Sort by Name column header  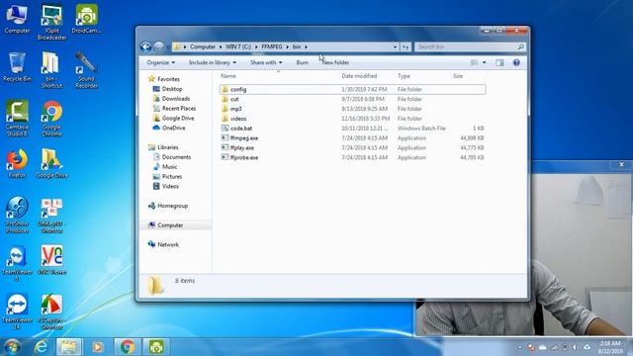coord(228,76)
